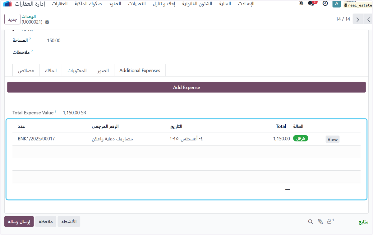Sort by the عدد column header
Viewport: 373px width, 235px height.
point(21,127)
